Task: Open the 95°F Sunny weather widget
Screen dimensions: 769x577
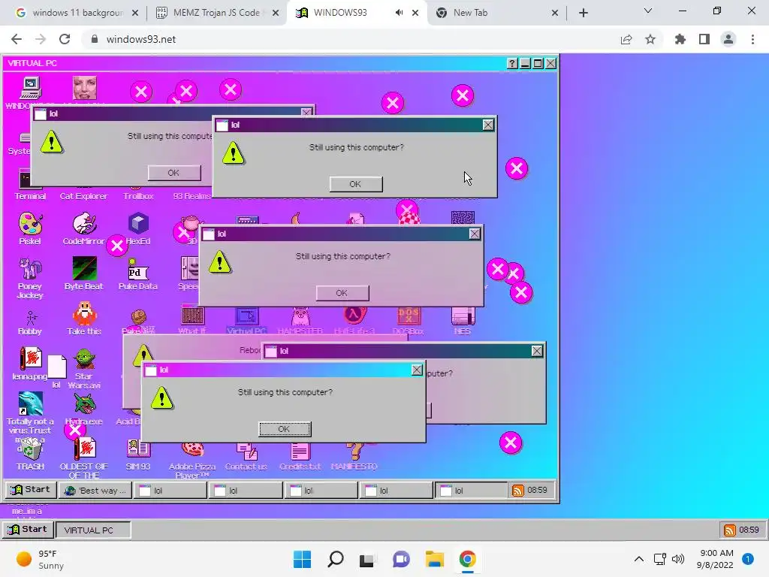Action: point(41,559)
